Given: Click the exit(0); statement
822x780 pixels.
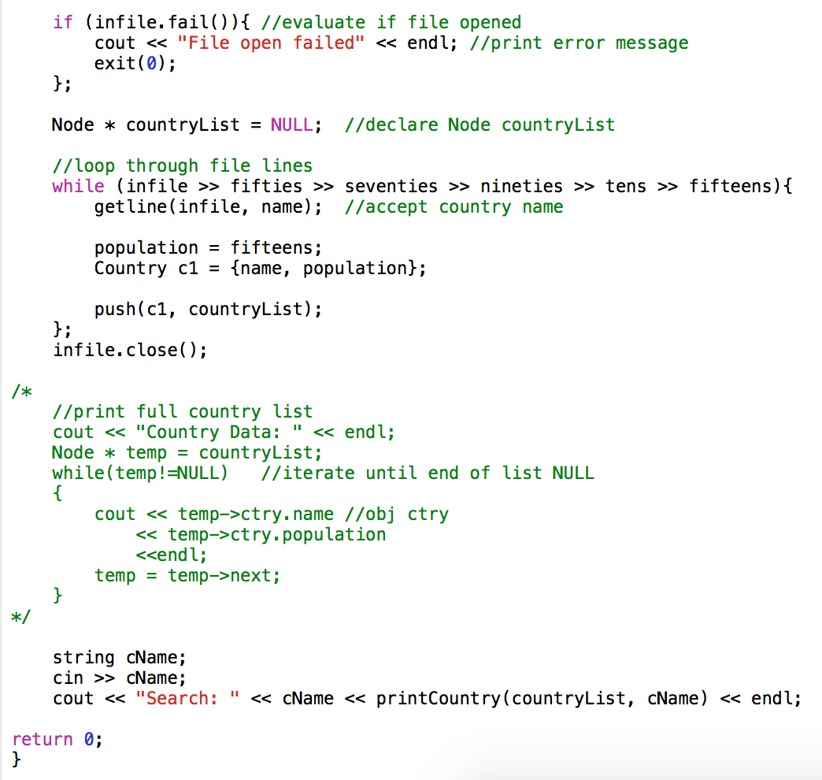Looking at the screenshot, I should pos(135,64).
